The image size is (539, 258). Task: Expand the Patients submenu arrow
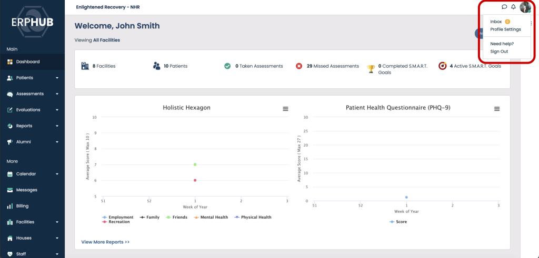coord(57,78)
